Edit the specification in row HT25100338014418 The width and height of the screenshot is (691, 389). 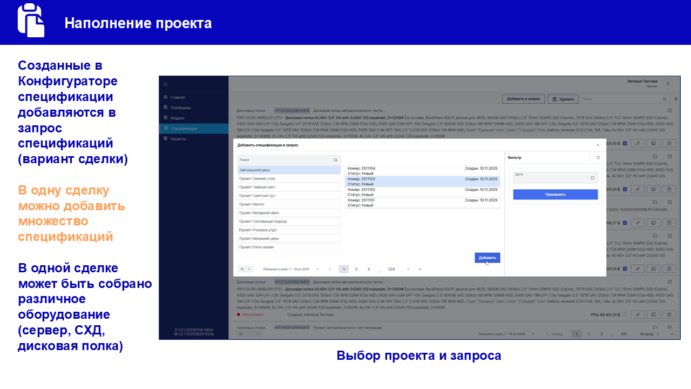(638, 143)
